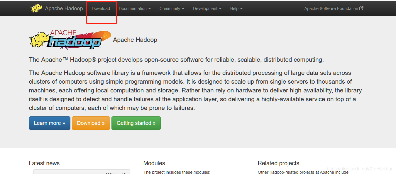Click the paragraph starting 'The Apache Hadoop software library'
Image resolution: width=396 pixels, height=174 pixels.
click(195, 90)
